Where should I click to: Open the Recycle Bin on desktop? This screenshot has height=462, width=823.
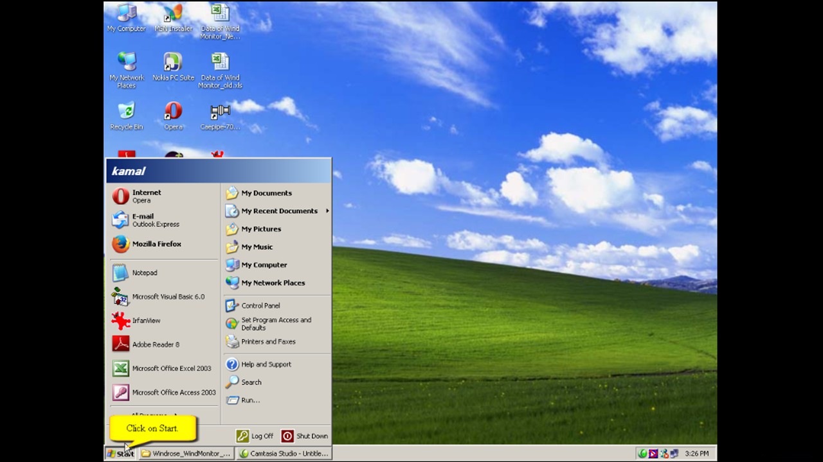(x=126, y=116)
